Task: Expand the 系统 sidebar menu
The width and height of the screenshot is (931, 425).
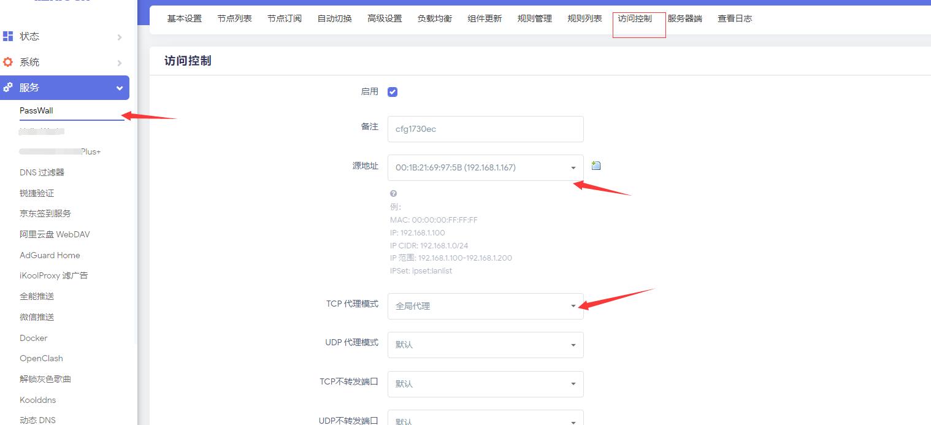Action: 64,63
